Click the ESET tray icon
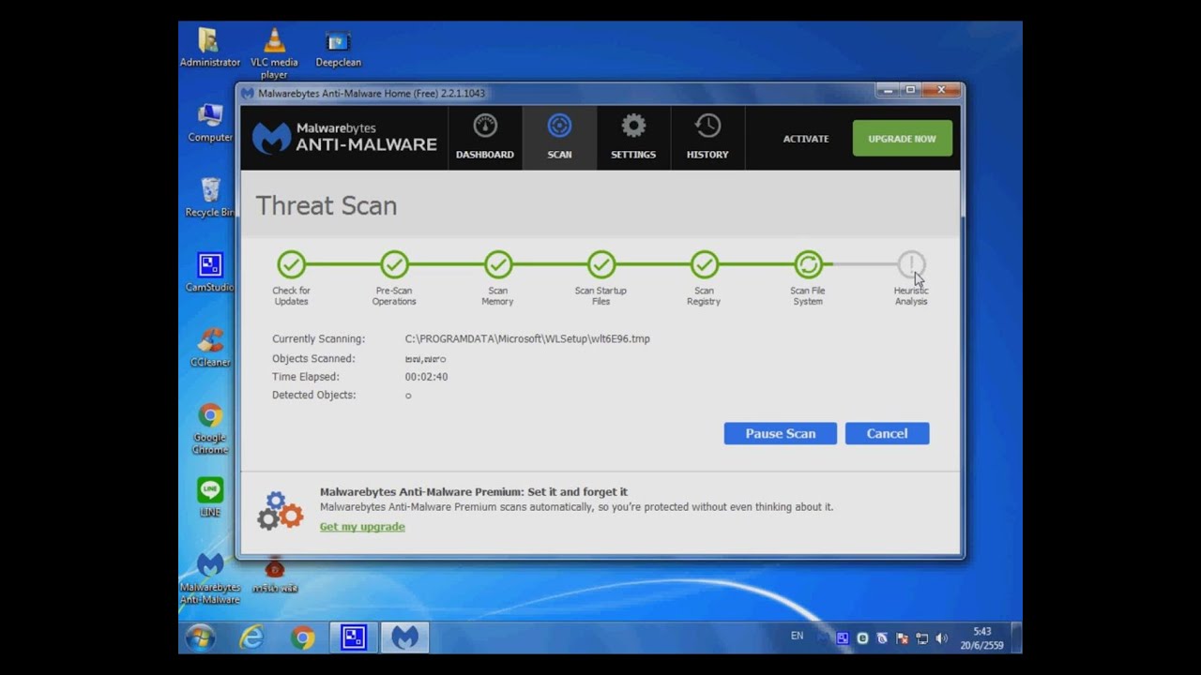This screenshot has height=675, width=1201. pyautogui.click(x=862, y=638)
